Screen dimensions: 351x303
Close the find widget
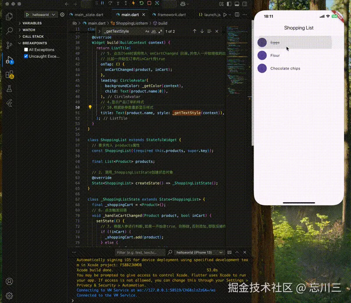[x=217, y=32]
